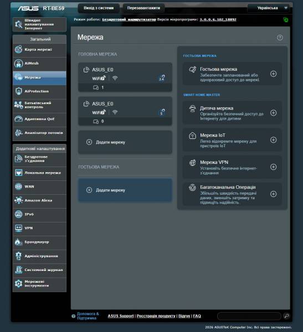This screenshot has width=303, height=332.
Task: Click Додати мережу under Гостьова мережа
Action: 125,190
